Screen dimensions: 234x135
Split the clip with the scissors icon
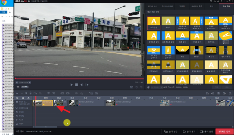[x=30, y=93]
